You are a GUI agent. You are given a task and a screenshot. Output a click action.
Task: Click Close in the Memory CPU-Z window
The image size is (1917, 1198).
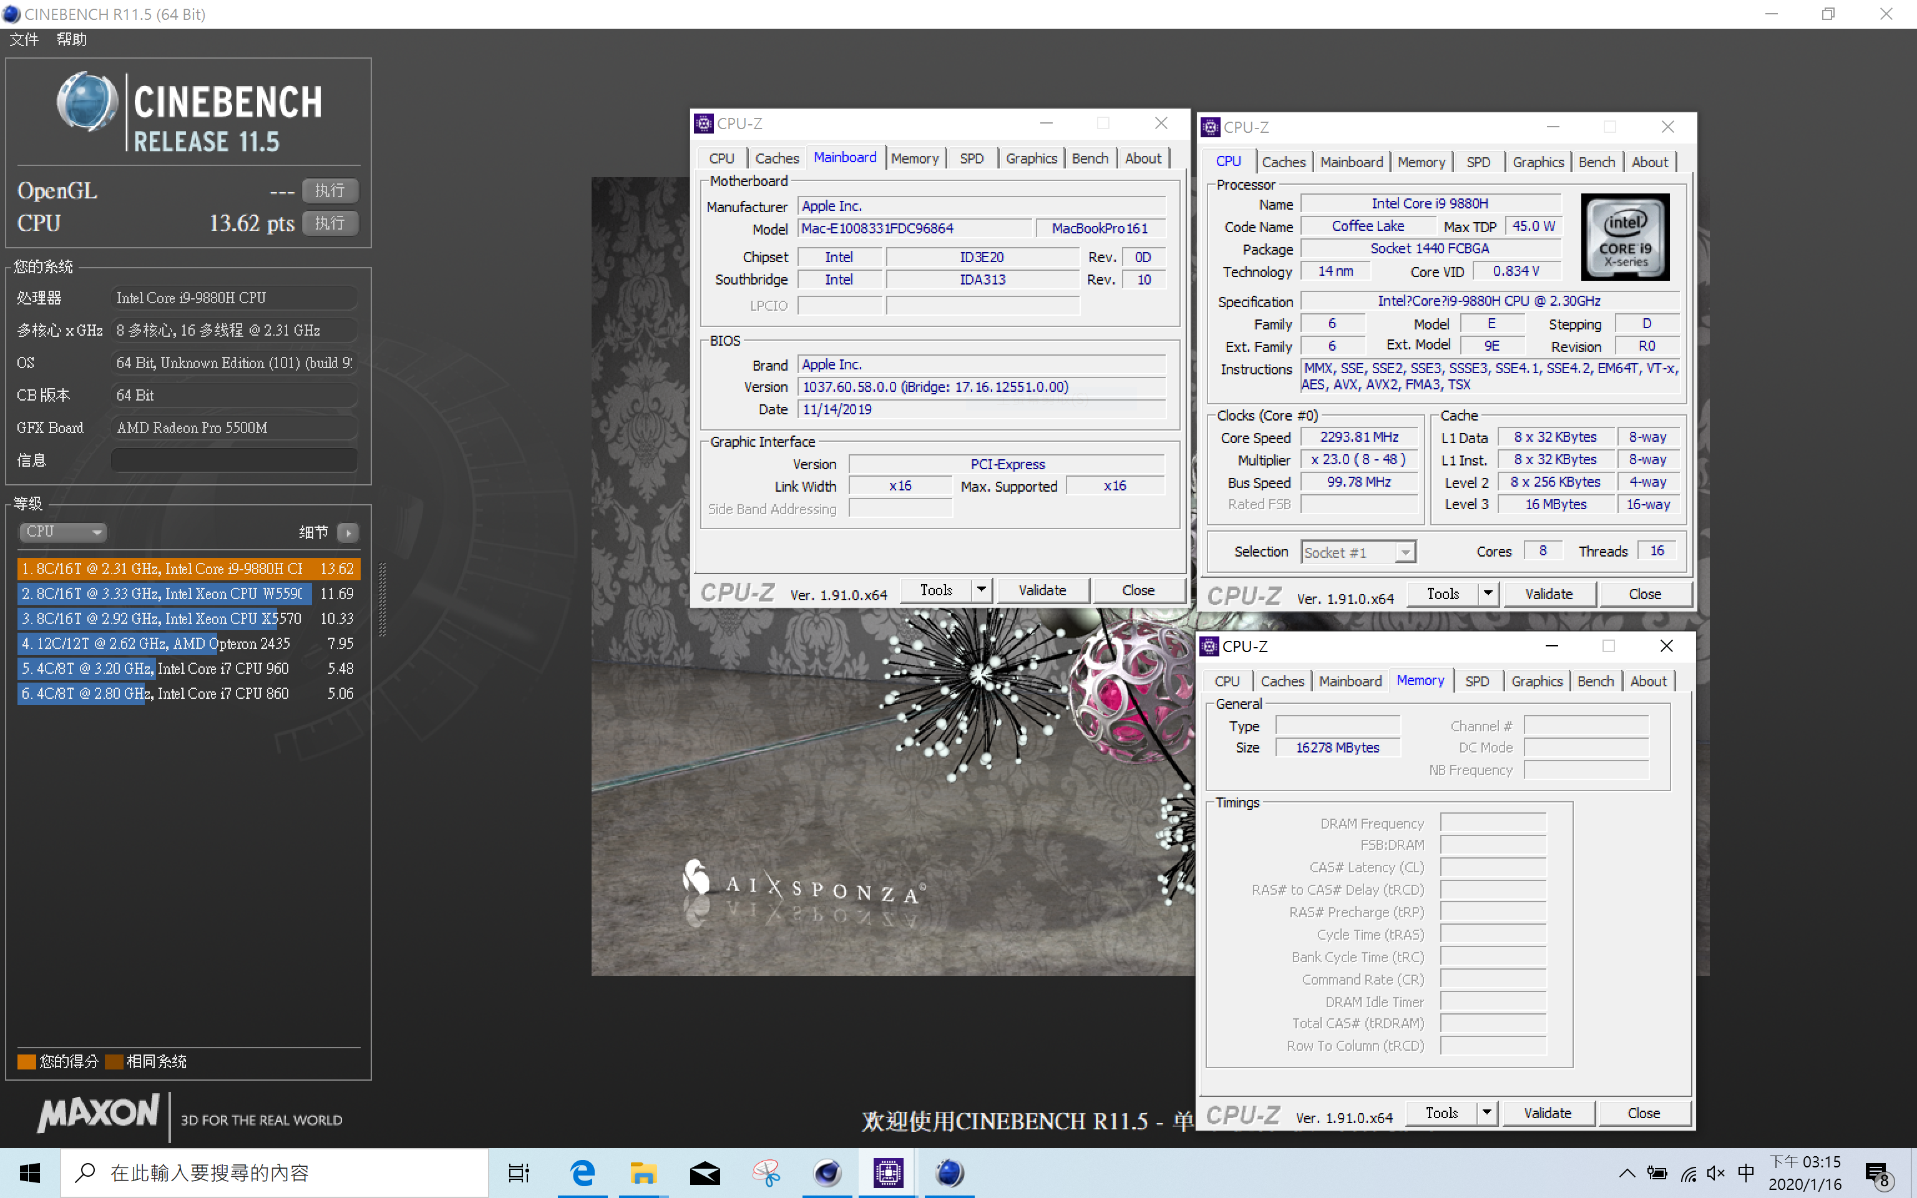1643,1113
